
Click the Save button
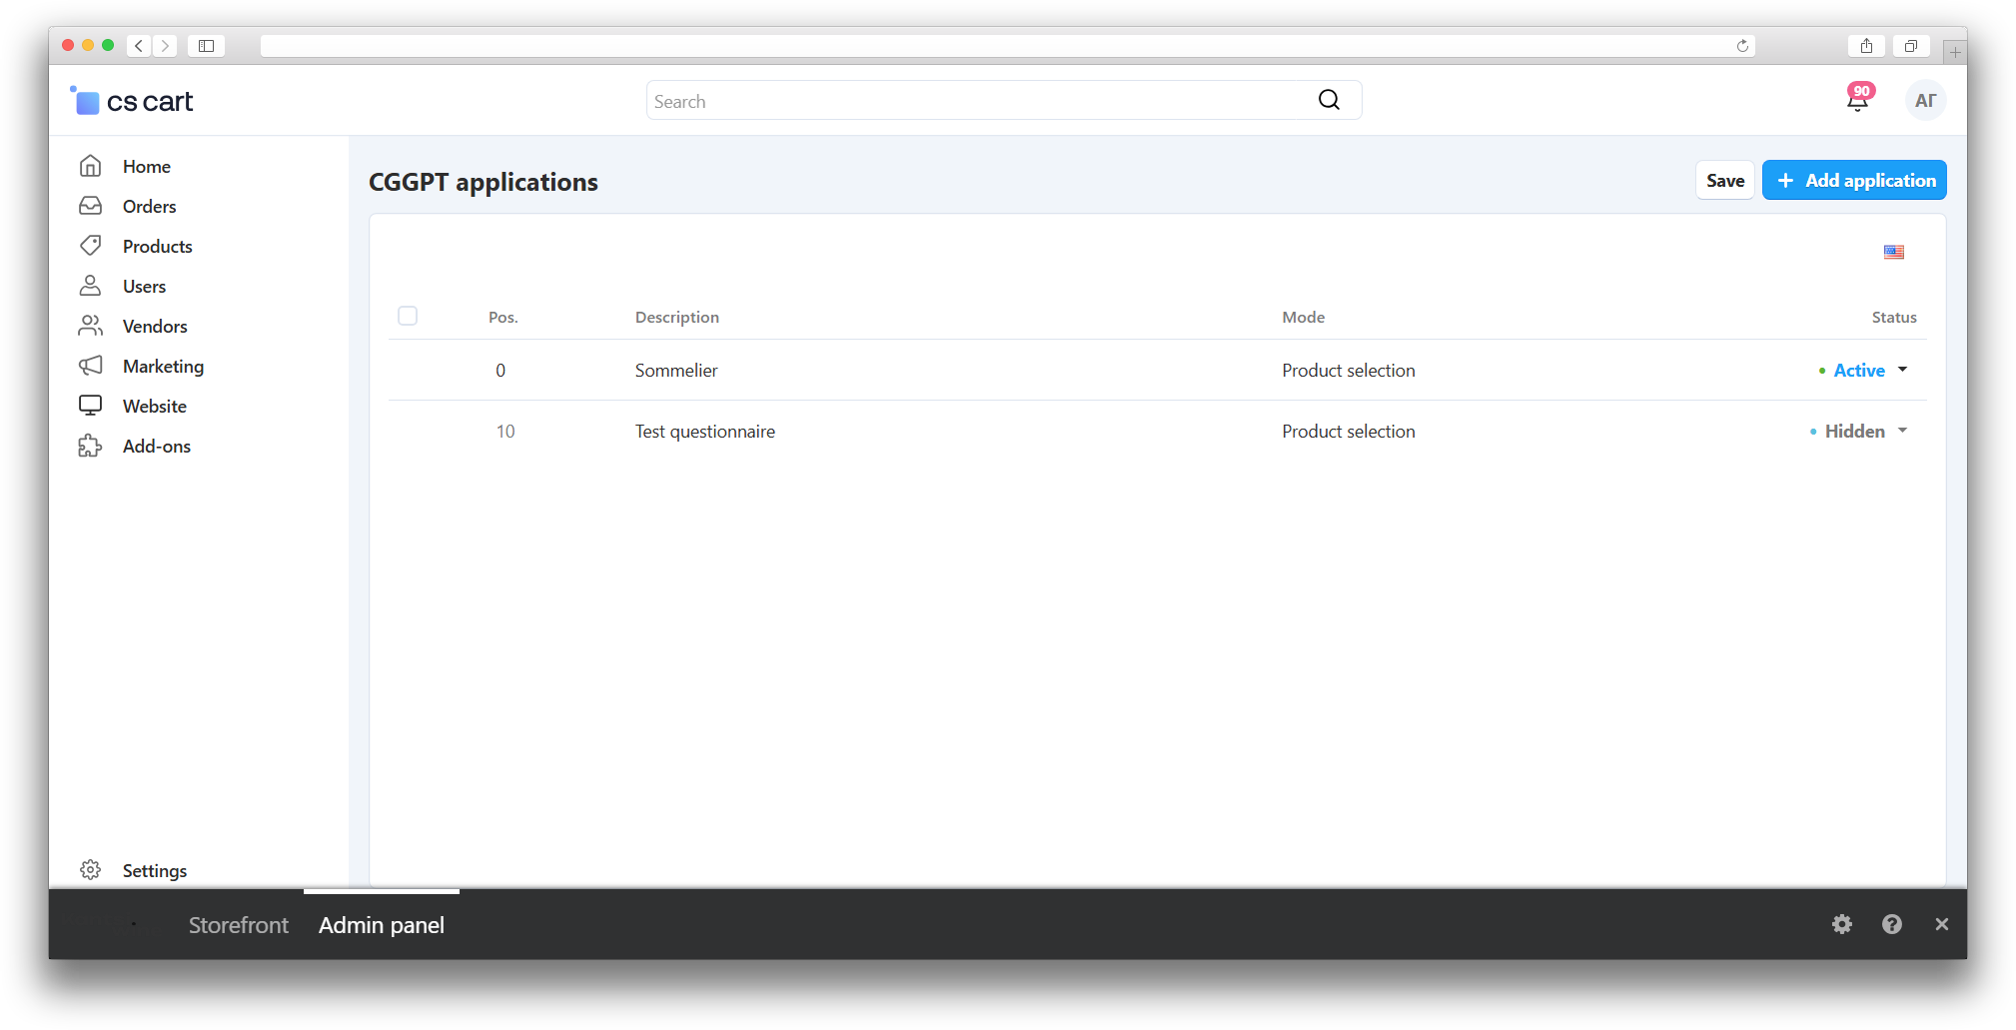(x=1725, y=180)
